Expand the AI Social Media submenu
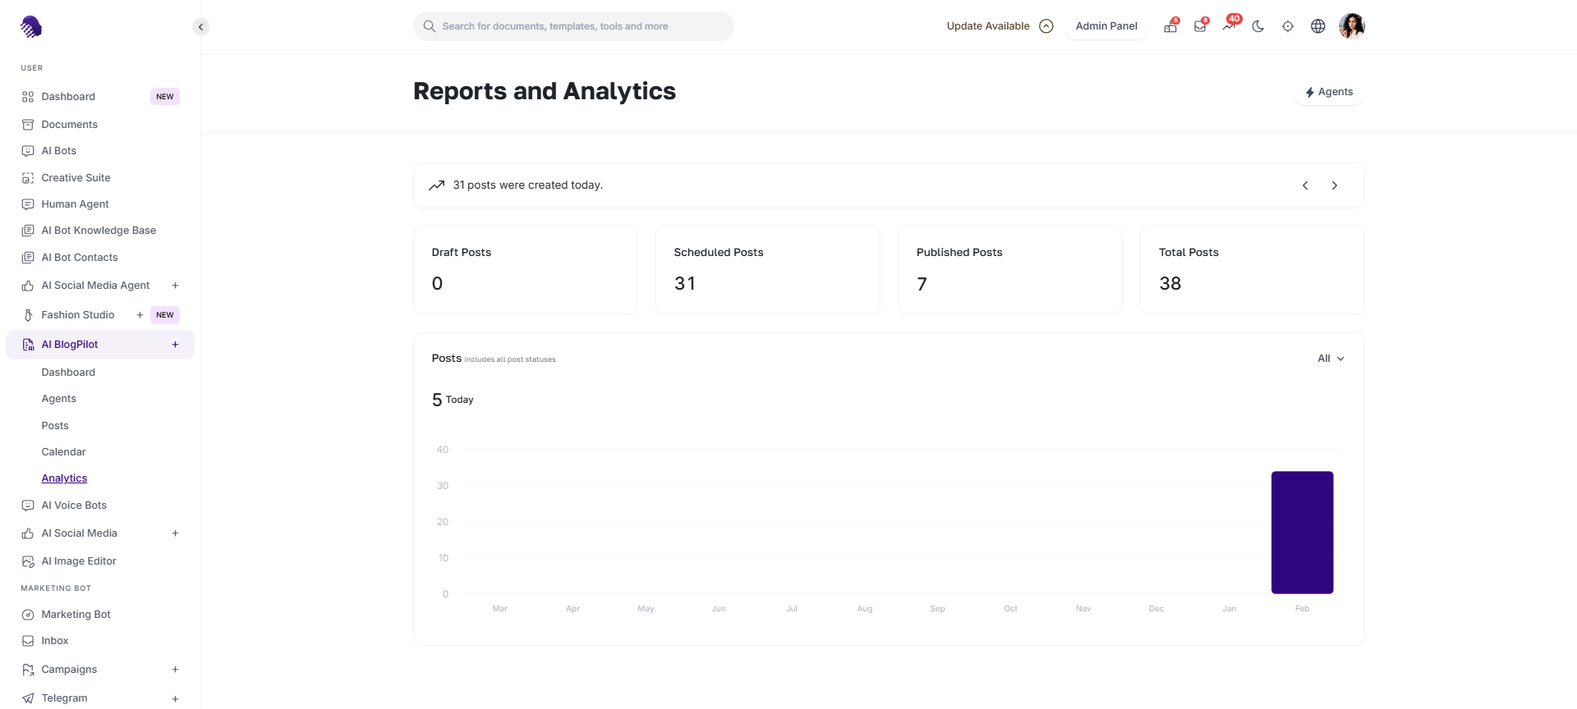The width and height of the screenshot is (1577, 709). [175, 533]
